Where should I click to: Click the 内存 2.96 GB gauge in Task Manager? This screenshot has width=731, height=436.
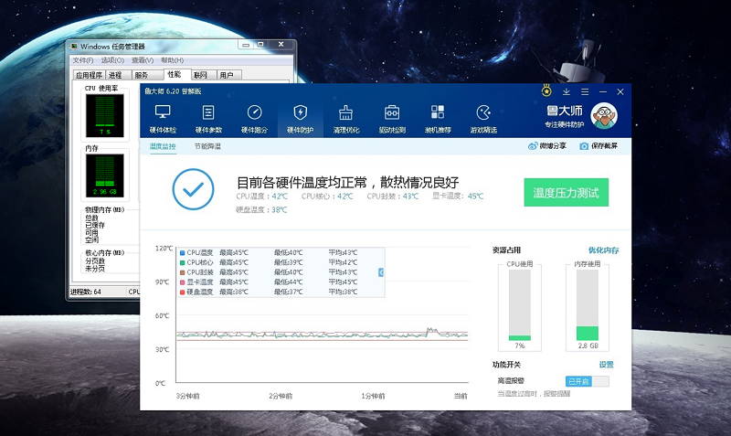[105, 175]
